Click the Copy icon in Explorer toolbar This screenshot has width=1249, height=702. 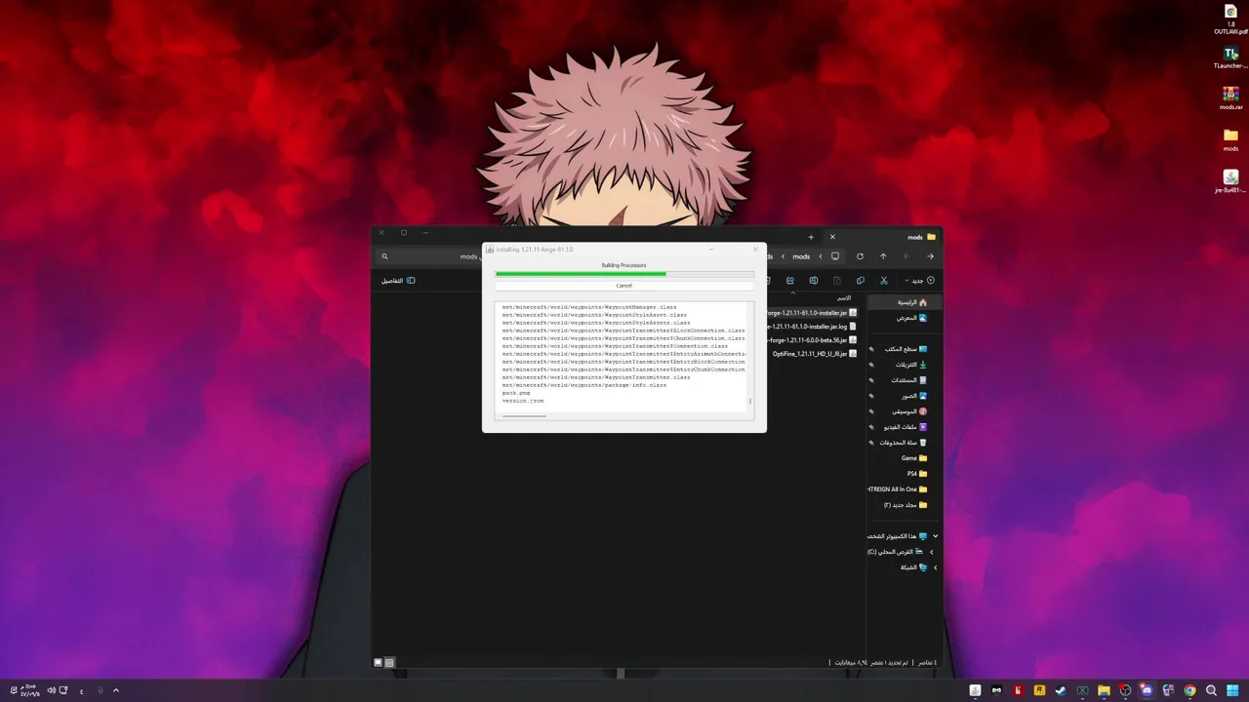[x=861, y=280]
